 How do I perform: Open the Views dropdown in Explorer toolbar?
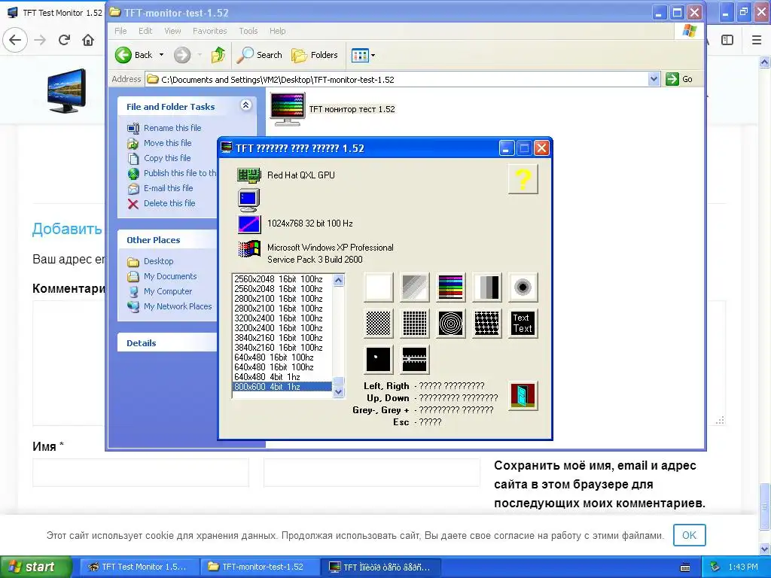(x=364, y=55)
